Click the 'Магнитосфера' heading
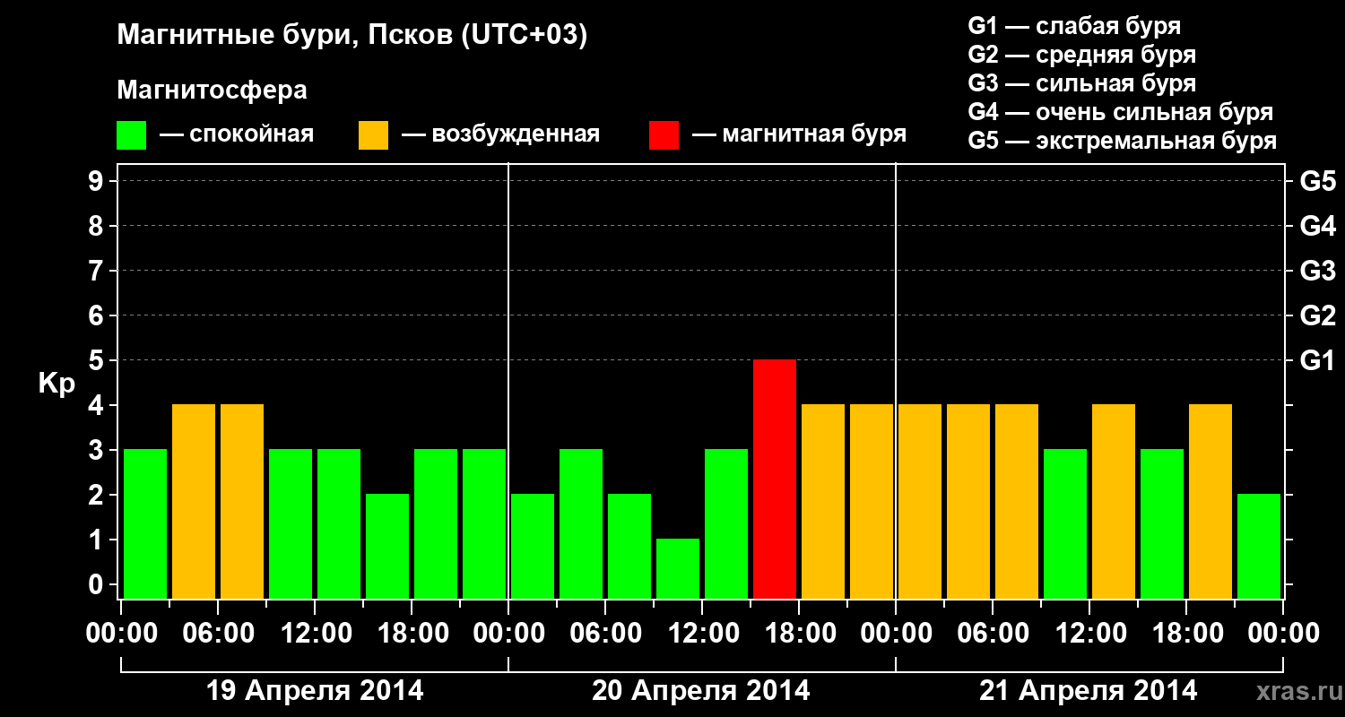The height and width of the screenshot is (717, 1345). click(x=212, y=91)
